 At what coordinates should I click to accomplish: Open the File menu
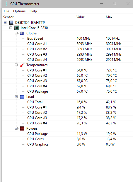[x=6, y=11]
